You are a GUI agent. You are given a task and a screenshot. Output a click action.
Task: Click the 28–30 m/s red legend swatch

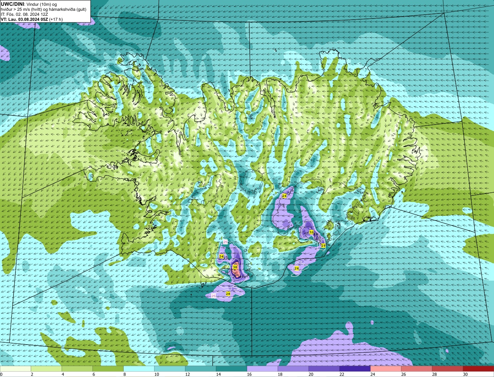pos(448,369)
